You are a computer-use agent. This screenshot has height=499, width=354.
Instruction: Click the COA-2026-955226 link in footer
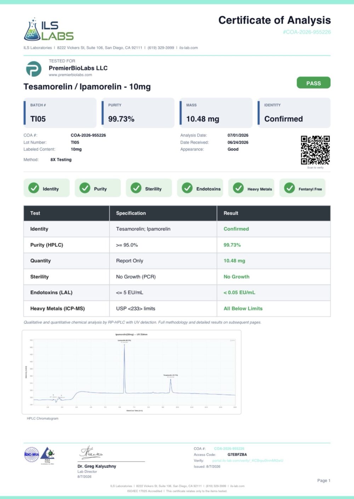(229, 448)
